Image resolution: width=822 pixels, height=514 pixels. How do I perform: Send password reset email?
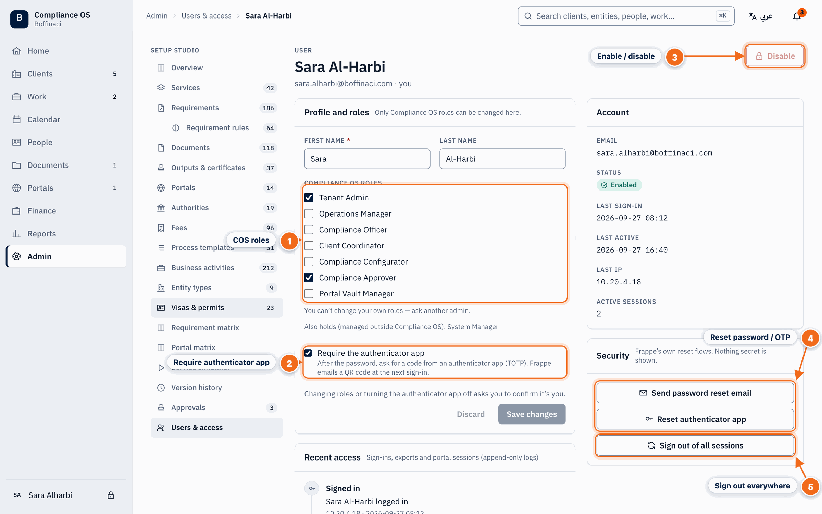tap(695, 393)
